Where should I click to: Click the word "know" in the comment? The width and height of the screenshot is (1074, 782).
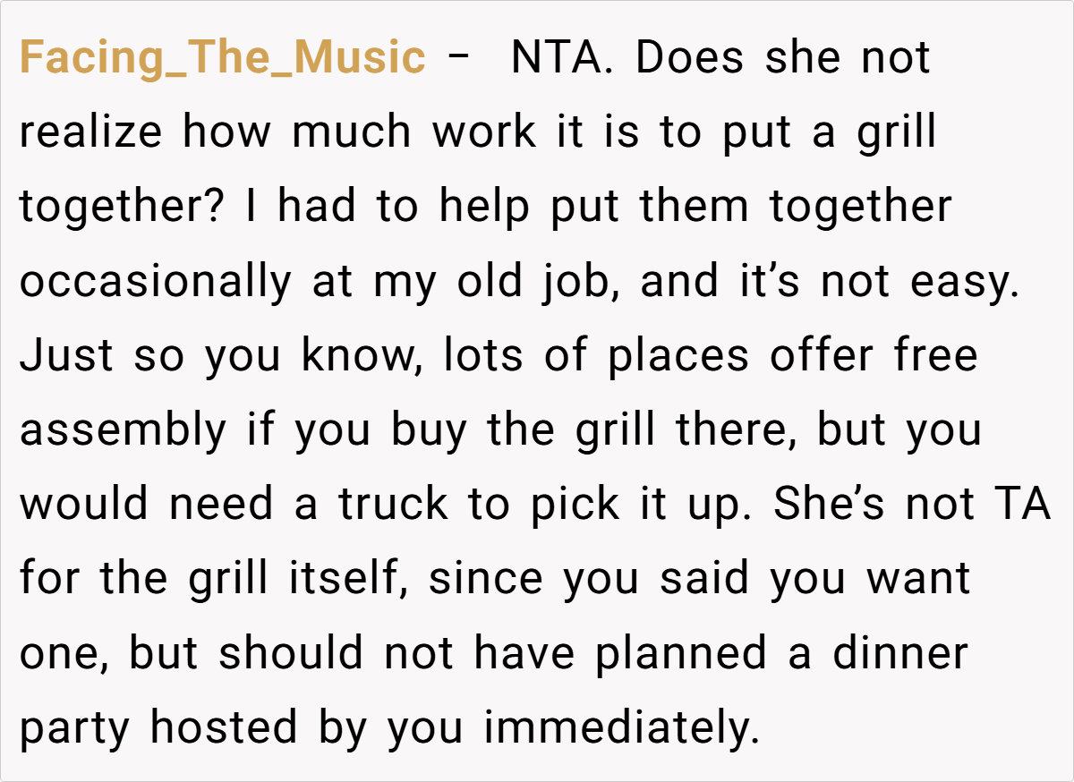pyautogui.click(x=363, y=356)
